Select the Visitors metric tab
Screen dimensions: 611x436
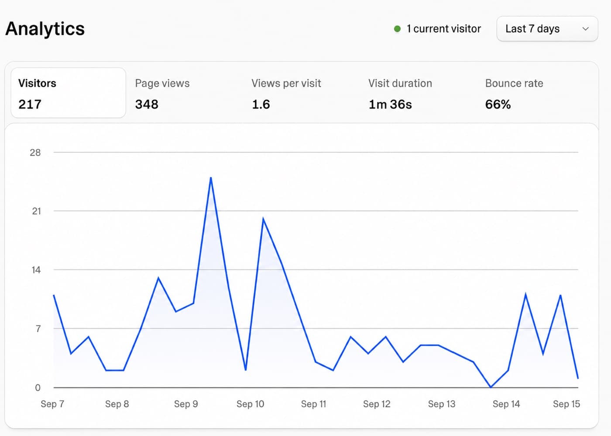(68, 93)
